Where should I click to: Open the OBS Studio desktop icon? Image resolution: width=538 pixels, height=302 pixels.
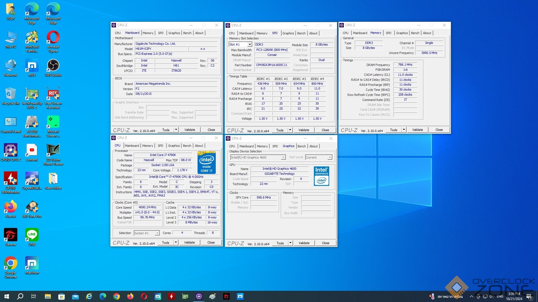(53, 68)
